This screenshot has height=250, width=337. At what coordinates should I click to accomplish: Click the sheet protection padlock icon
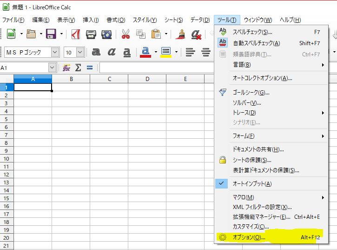[x=223, y=160]
